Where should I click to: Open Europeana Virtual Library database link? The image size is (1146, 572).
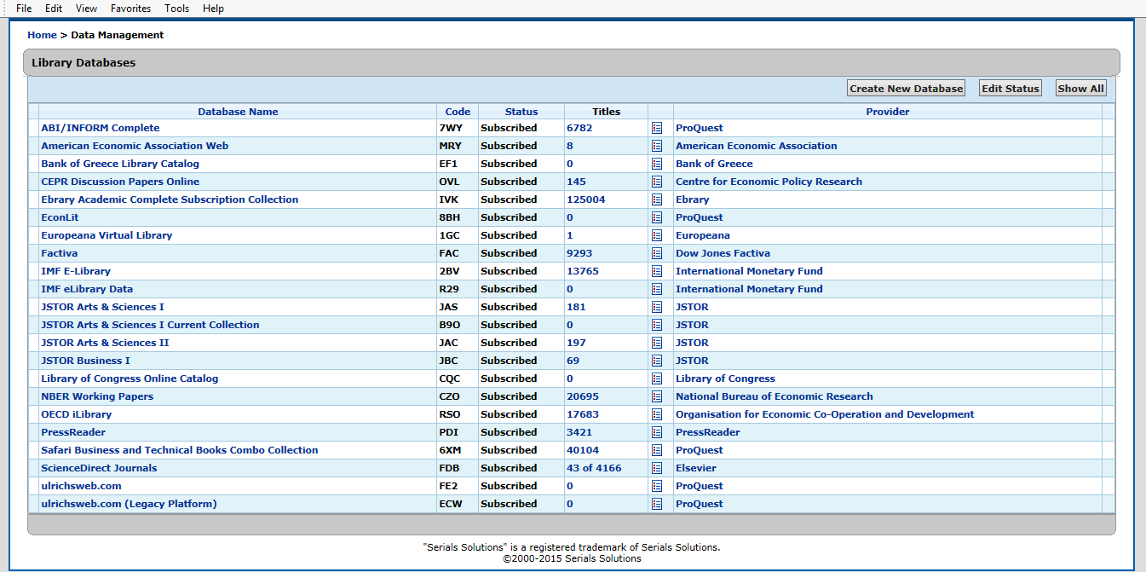pyautogui.click(x=107, y=235)
